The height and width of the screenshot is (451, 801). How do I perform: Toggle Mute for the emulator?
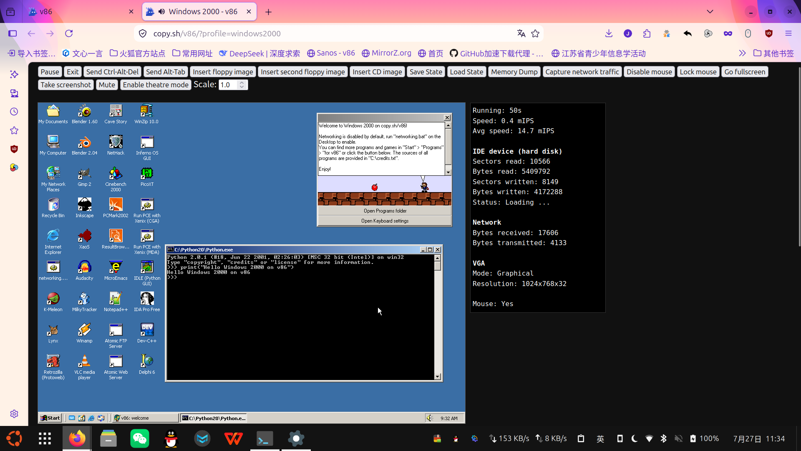[x=107, y=85]
